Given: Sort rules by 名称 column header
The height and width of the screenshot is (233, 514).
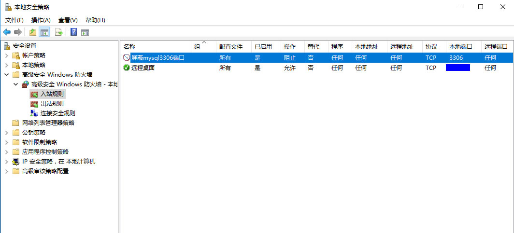Looking at the screenshot, I should pyautogui.click(x=155, y=47).
